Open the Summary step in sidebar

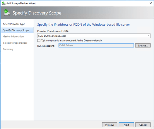click(x=8, y=49)
